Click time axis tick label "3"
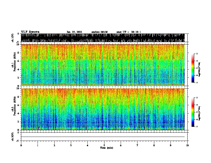 71,145
